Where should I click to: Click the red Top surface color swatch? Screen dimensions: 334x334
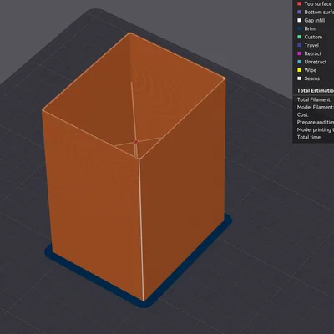coord(299,4)
